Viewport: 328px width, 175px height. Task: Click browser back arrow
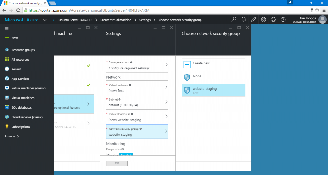click(4, 10)
